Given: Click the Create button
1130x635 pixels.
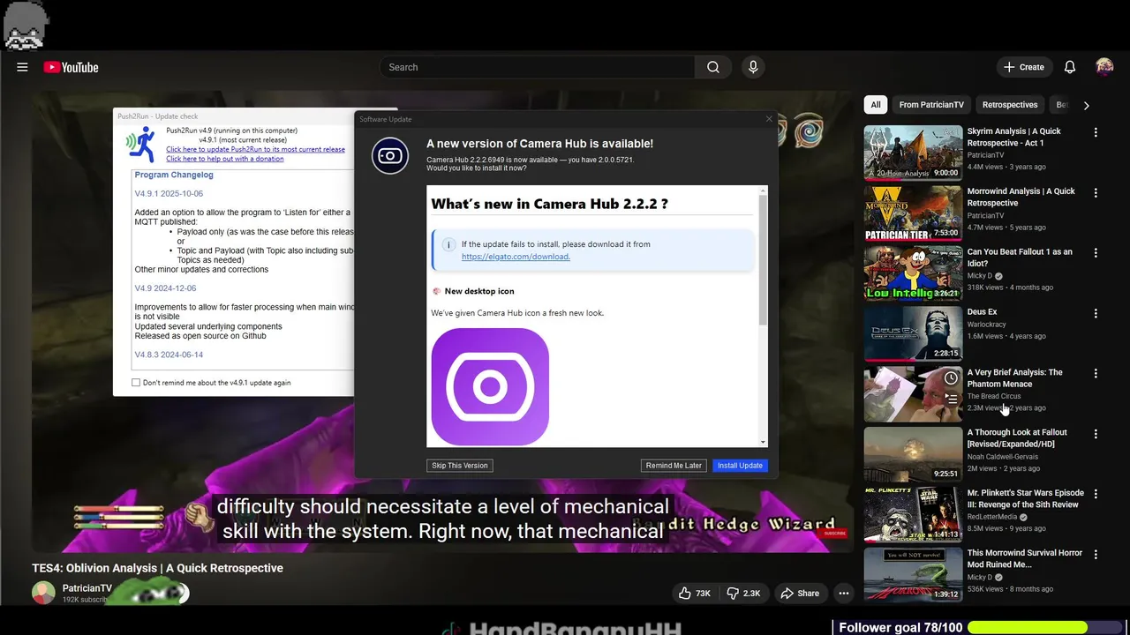Looking at the screenshot, I should click(1024, 67).
